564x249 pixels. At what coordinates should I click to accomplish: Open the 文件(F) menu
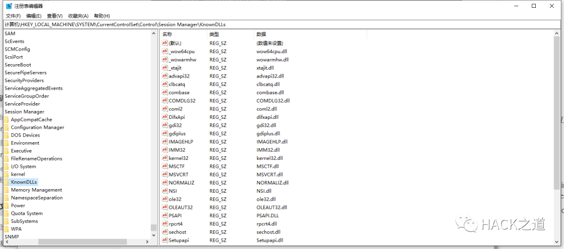click(x=13, y=16)
